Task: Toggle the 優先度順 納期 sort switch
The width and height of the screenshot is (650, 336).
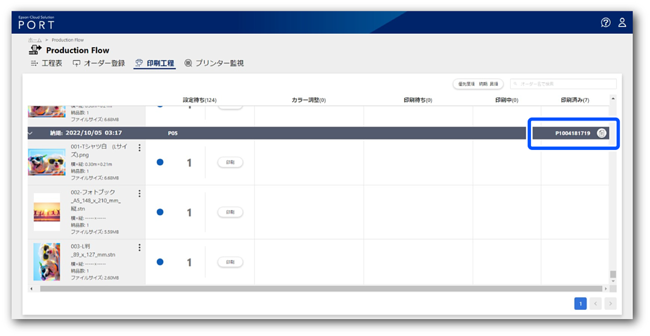Action: click(x=478, y=84)
